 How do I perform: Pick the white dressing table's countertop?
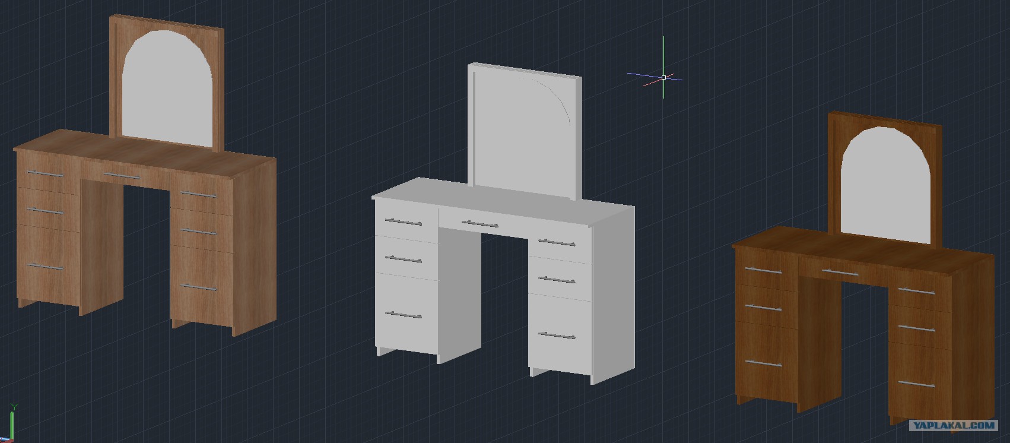click(x=503, y=203)
